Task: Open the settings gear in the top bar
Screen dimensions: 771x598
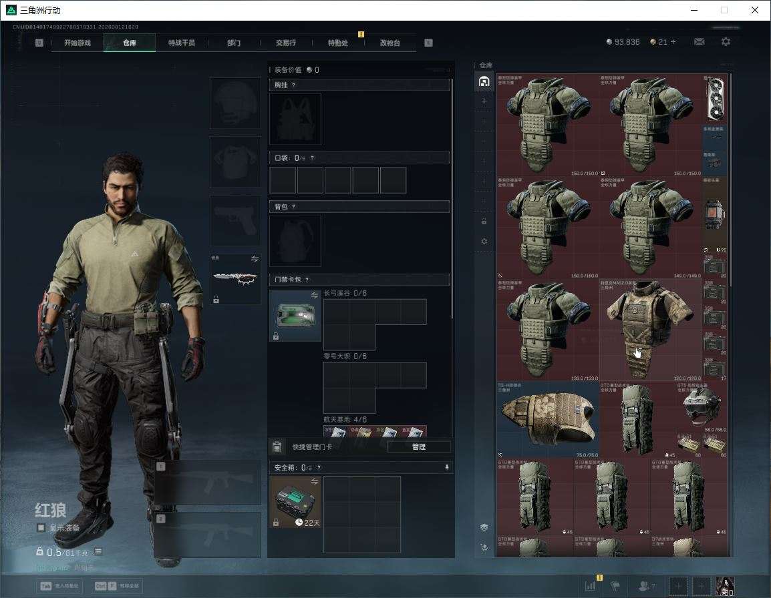Action: pyautogui.click(x=726, y=42)
